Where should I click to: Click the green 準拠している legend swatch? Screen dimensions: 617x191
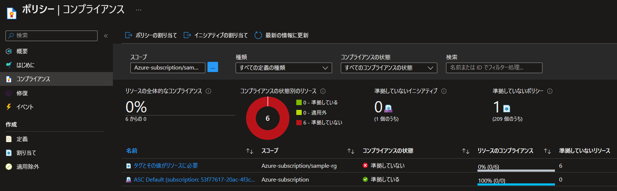pos(299,103)
